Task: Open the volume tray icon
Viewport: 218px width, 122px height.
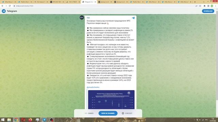Action: point(200,120)
